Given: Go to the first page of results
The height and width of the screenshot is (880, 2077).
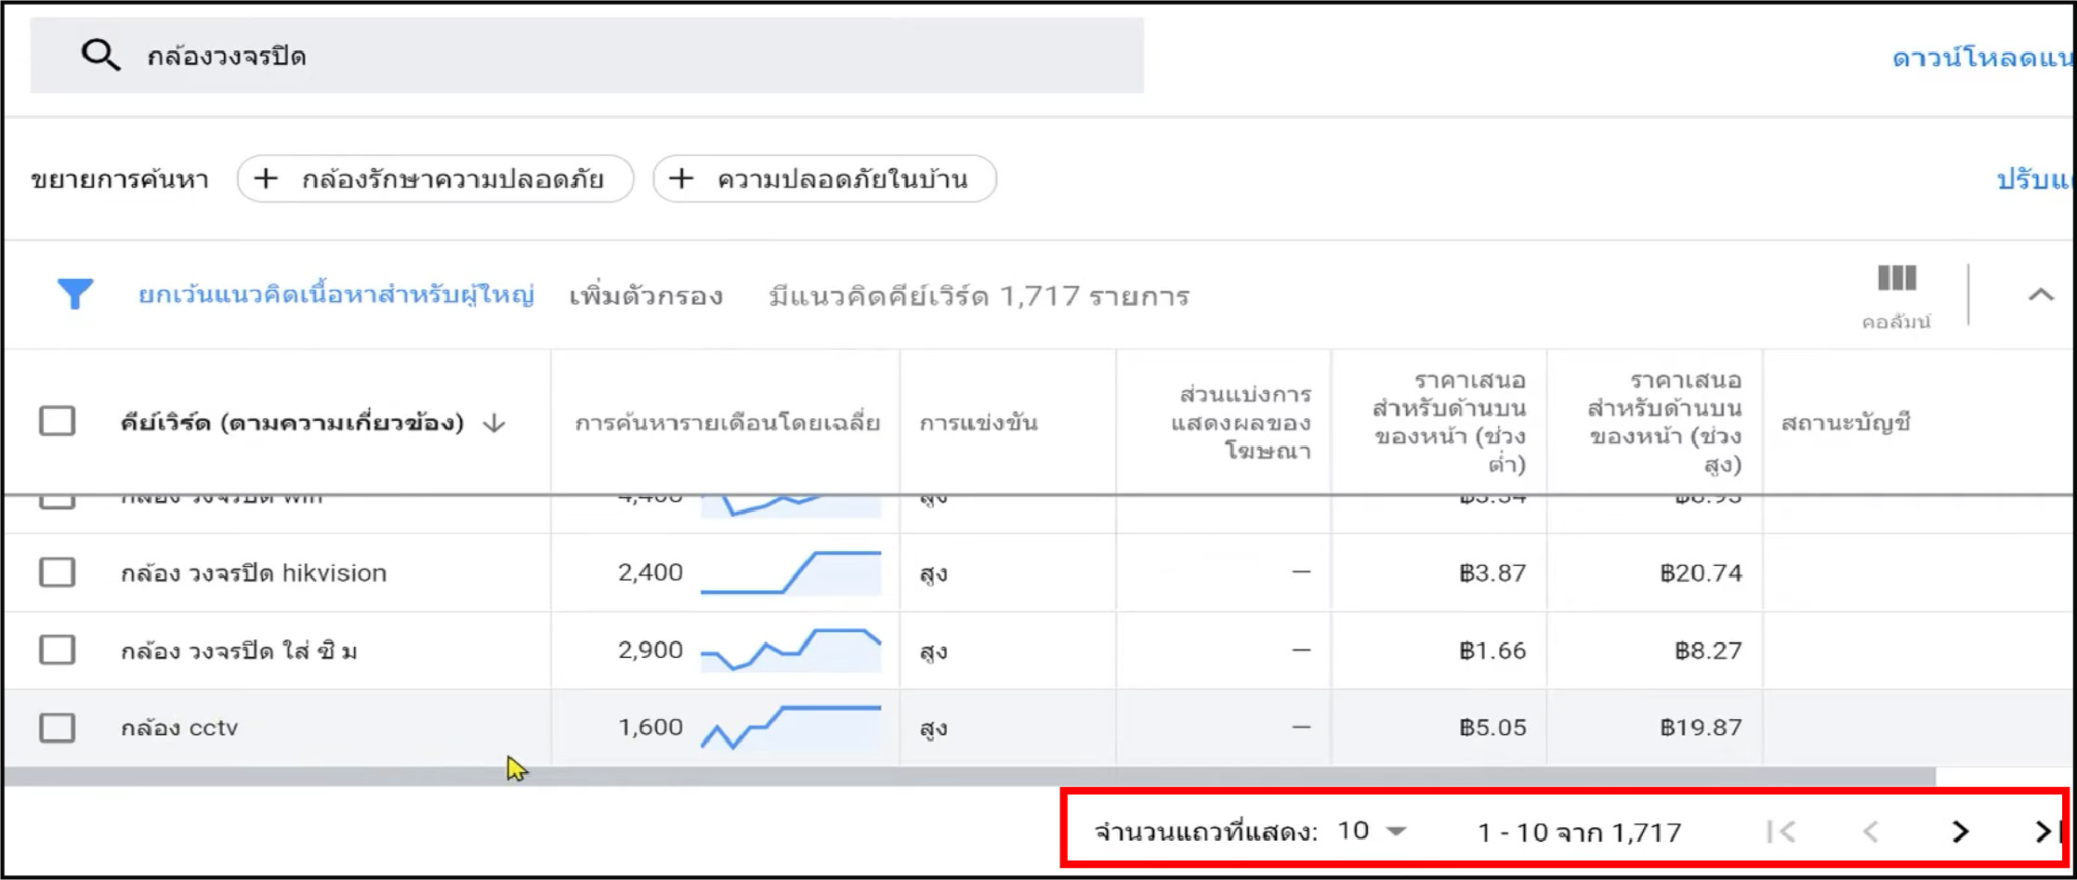Looking at the screenshot, I should pyautogui.click(x=1781, y=832).
